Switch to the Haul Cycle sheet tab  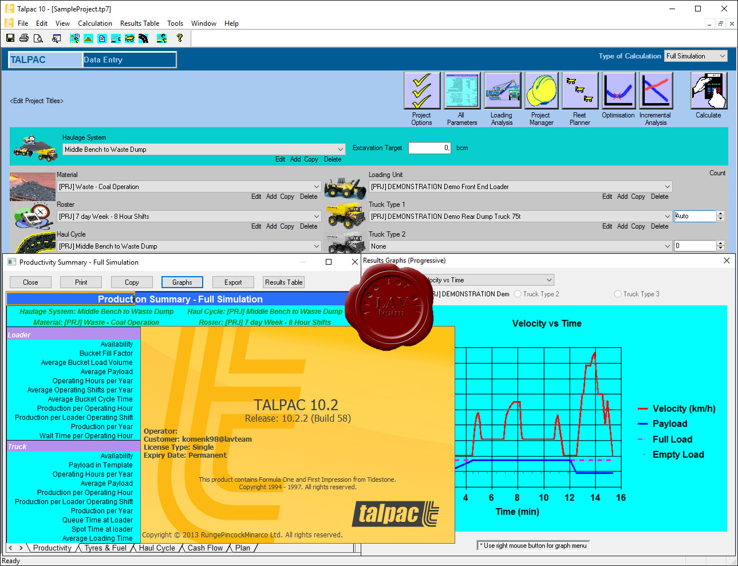point(157,548)
